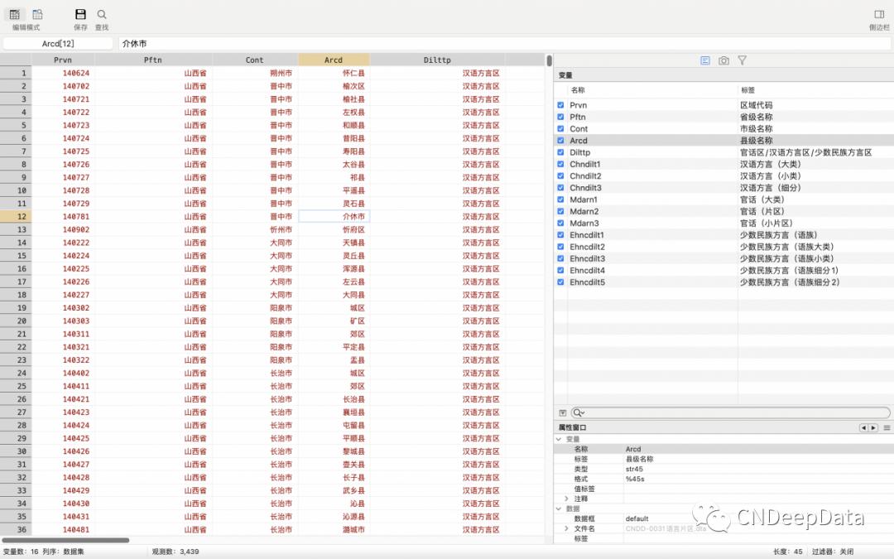Click the 格式 value %45s in properties
The height and width of the screenshot is (559, 894).
coord(635,479)
